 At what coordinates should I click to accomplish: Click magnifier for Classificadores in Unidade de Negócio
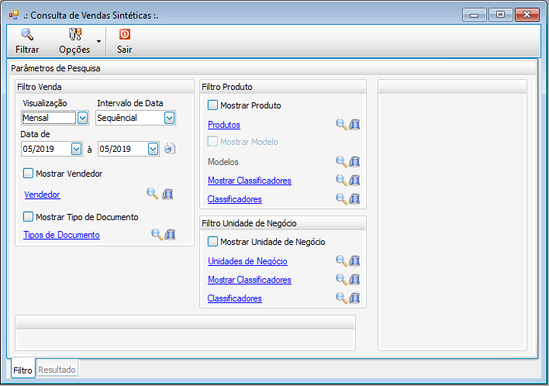(341, 298)
